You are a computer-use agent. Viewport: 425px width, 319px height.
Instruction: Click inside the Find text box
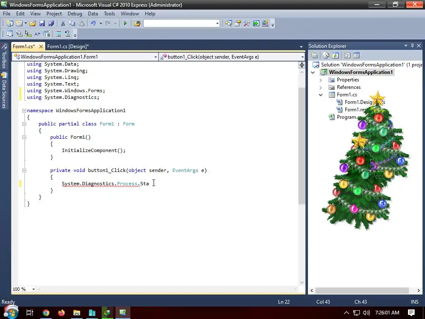pyautogui.click(x=179, y=24)
